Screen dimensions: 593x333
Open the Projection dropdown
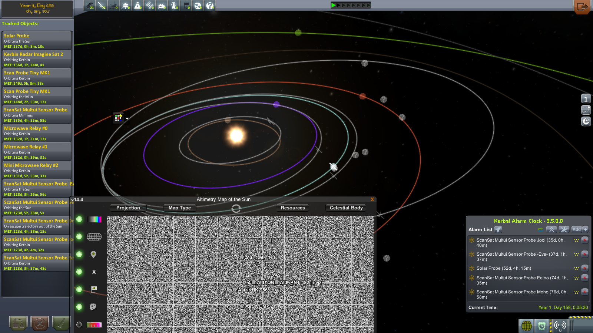coord(128,208)
